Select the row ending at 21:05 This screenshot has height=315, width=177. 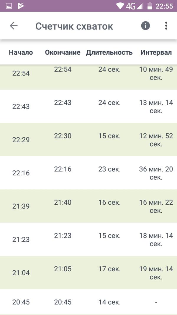[x=88, y=273]
